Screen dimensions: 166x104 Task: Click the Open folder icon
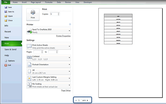(6, 16)
